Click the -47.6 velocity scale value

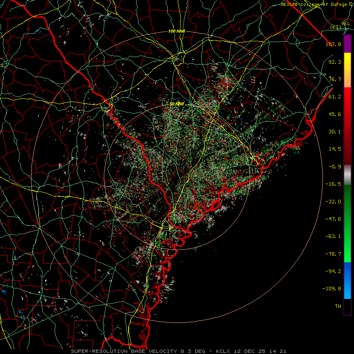(333, 219)
